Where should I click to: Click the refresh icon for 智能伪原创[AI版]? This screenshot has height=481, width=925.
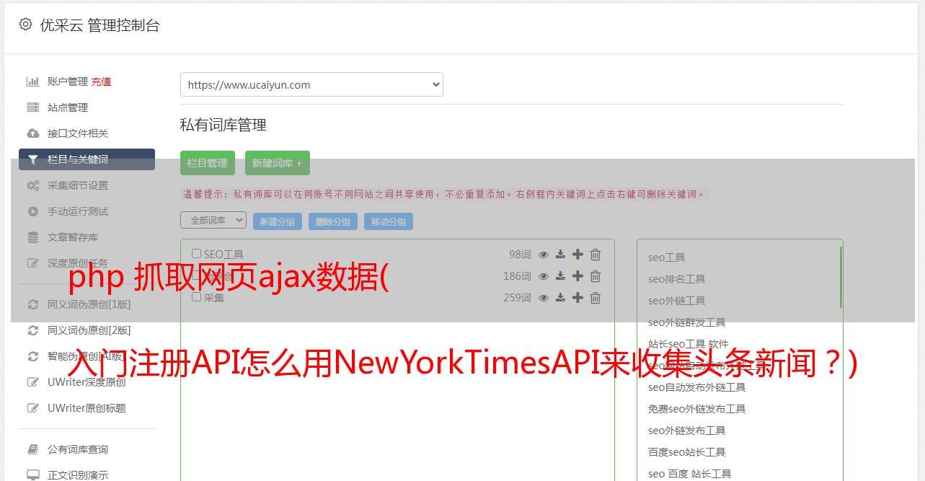[32, 356]
